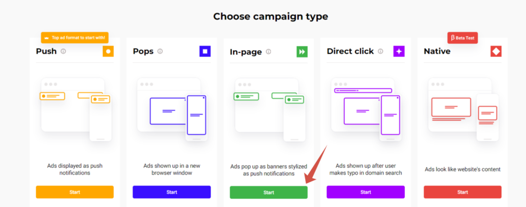Image resolution: width=526 pixels, height=207 pixels.
Task: Start a Direct click campaign
Action: pyautogui.click(x=366, y=192)
